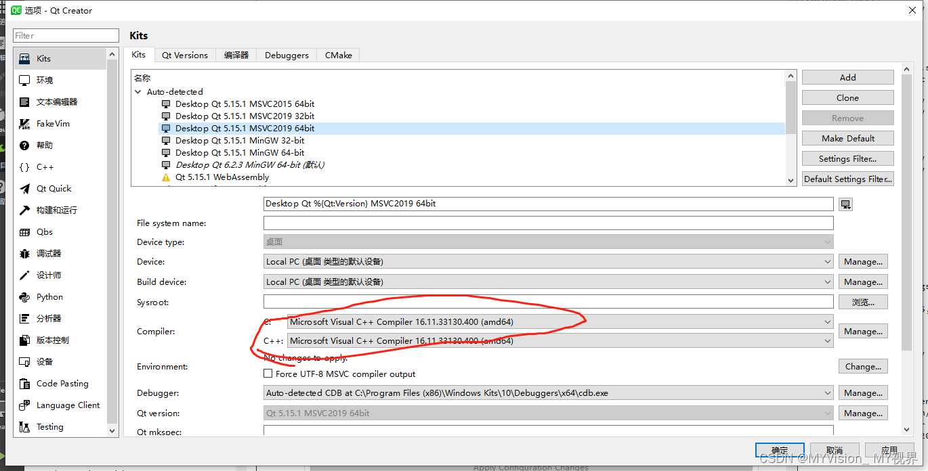Switch to the Qt Versions tab
The height and width of the screenshot is (471, 928).
(185, 55)
